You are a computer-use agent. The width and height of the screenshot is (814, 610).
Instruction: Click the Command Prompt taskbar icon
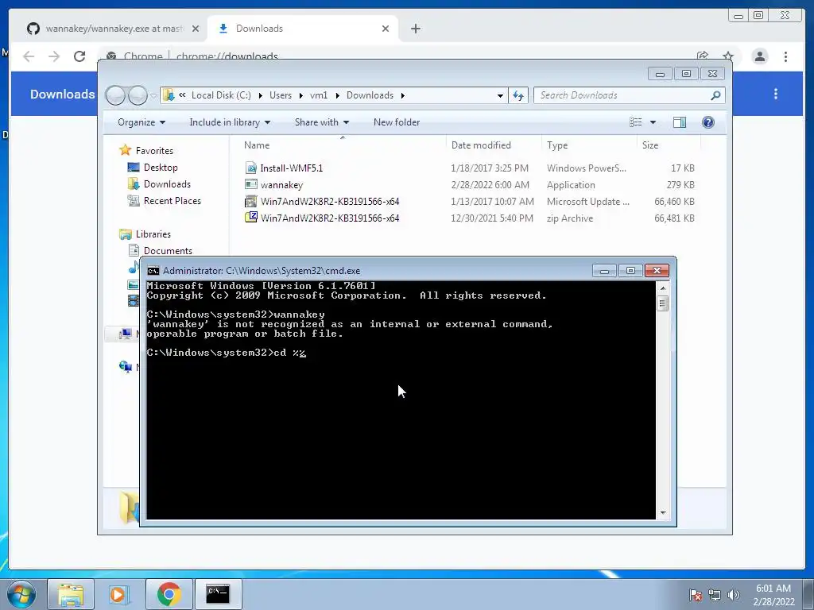point(218,594)
